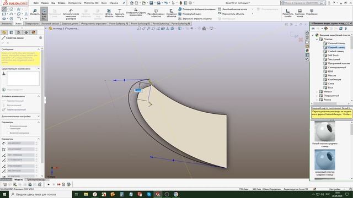Image resolution: width=353 pixels, height=198 pixels.
Task: Open Линейный массив эскиза dropdown arrow
Action: pyautogui.click(x=253, y=9)
